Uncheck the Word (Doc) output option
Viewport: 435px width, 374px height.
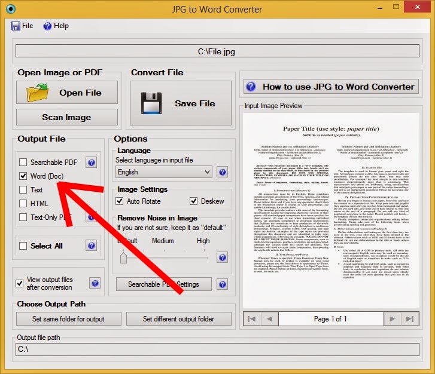[x=23, y=176]
